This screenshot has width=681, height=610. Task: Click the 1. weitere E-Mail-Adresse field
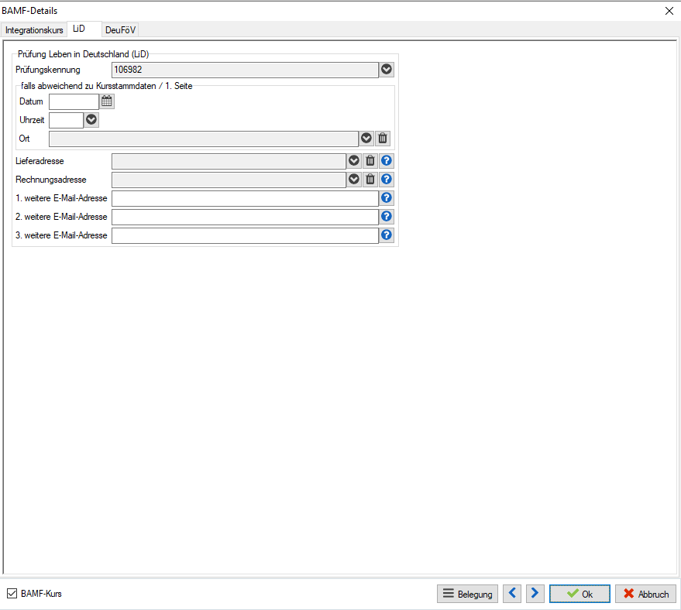point(245,198)
